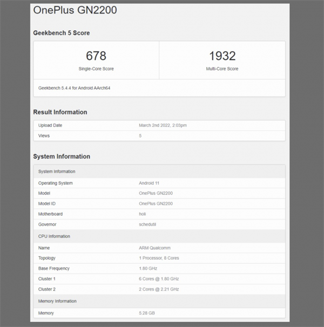
Task: Select the schedutil governor value
Action: (147, 224)
